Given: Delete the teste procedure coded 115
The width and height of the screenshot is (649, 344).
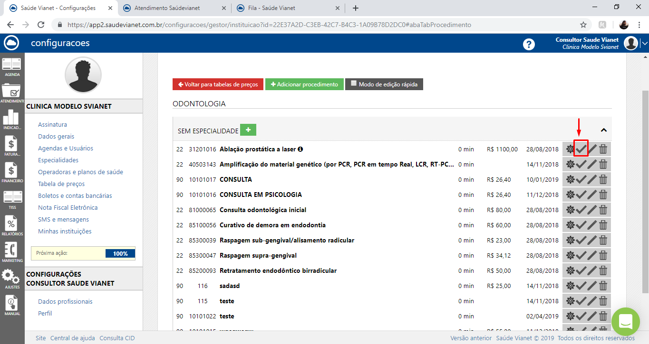Looking at the screenshot, I should tap(603, 301).
